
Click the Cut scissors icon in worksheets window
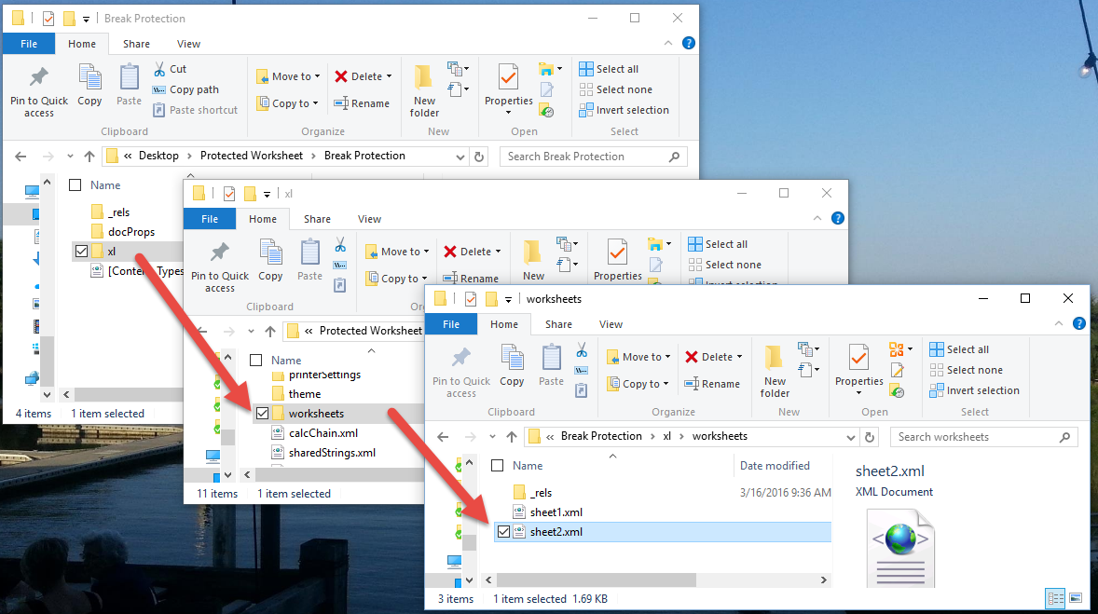tap(582, 350)
